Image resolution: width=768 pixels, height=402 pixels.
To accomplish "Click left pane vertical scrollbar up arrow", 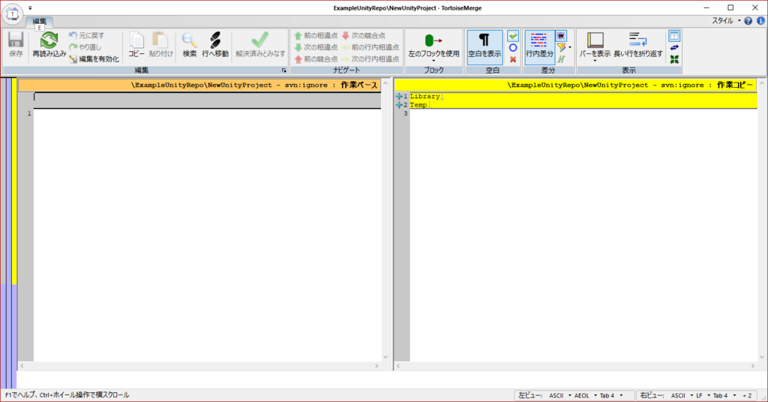I will (x=385, y=83).
